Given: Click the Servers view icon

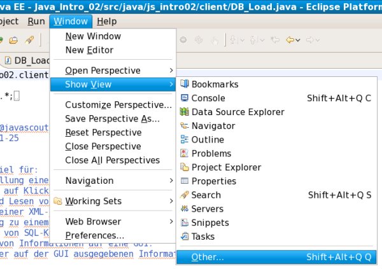Looking at the screenshot, I should pos(185,209).
